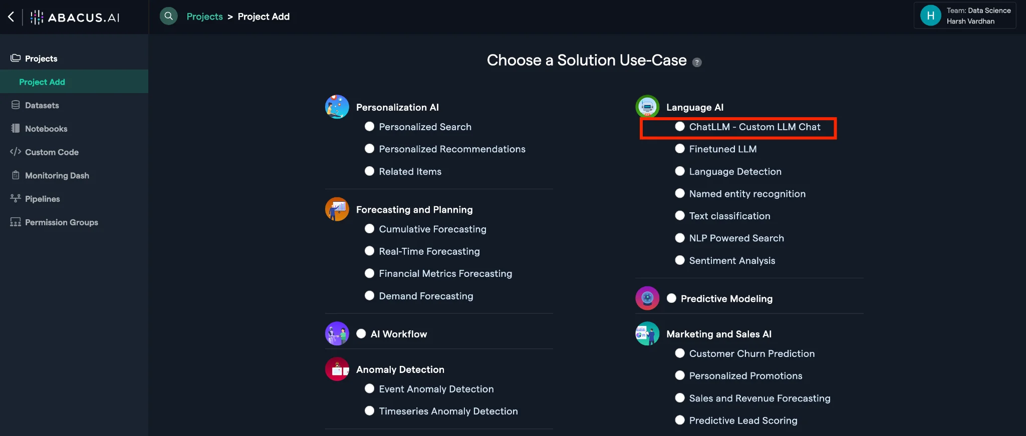Click the Projects breadcrumb link
Image resolution: width=1026 pixels, height=436 pixels.
click(204, 17)
